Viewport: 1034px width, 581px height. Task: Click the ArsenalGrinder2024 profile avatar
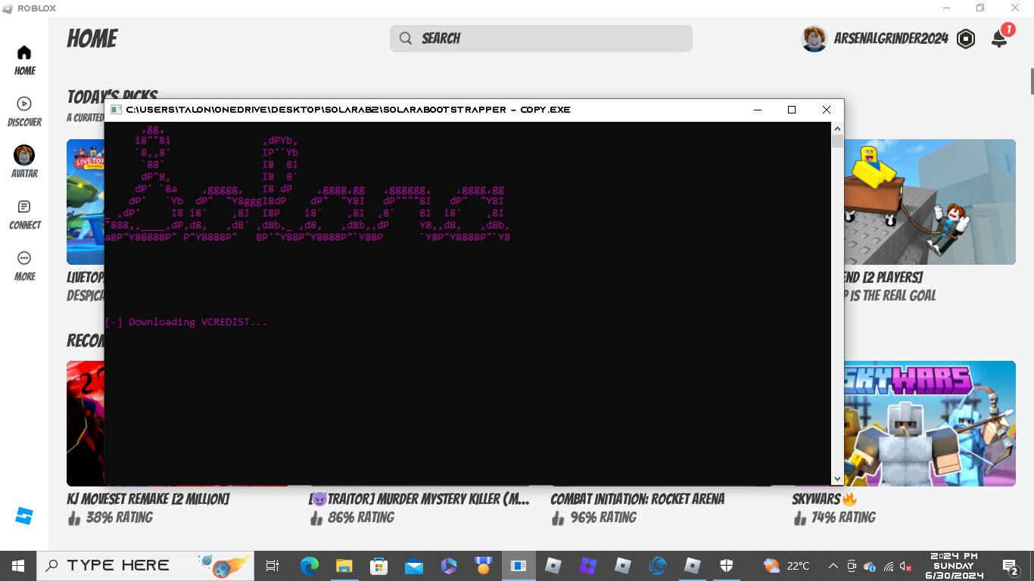coord(814,39)
